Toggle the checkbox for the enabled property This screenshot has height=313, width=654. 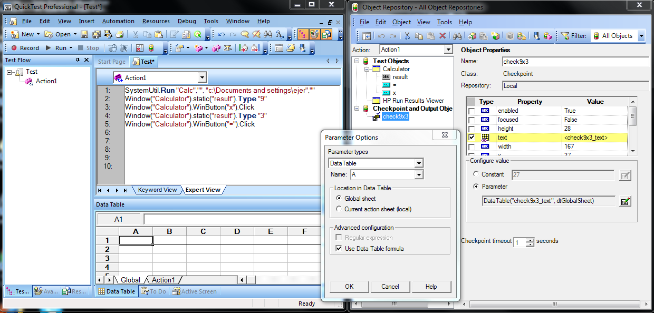[472, 111]
